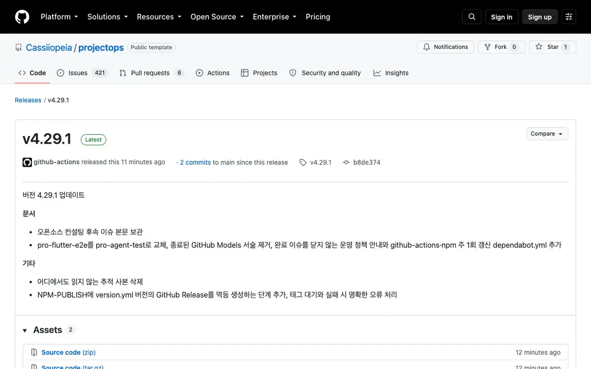Open the search magnifier button
This screenshot has width=591, height=369.
pyautogui.click(x=471, y=17)
